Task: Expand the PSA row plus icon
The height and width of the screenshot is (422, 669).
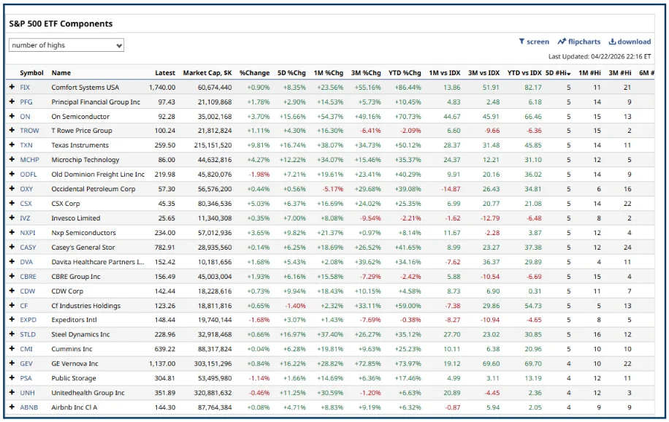Action: click(x=12, y=378)
